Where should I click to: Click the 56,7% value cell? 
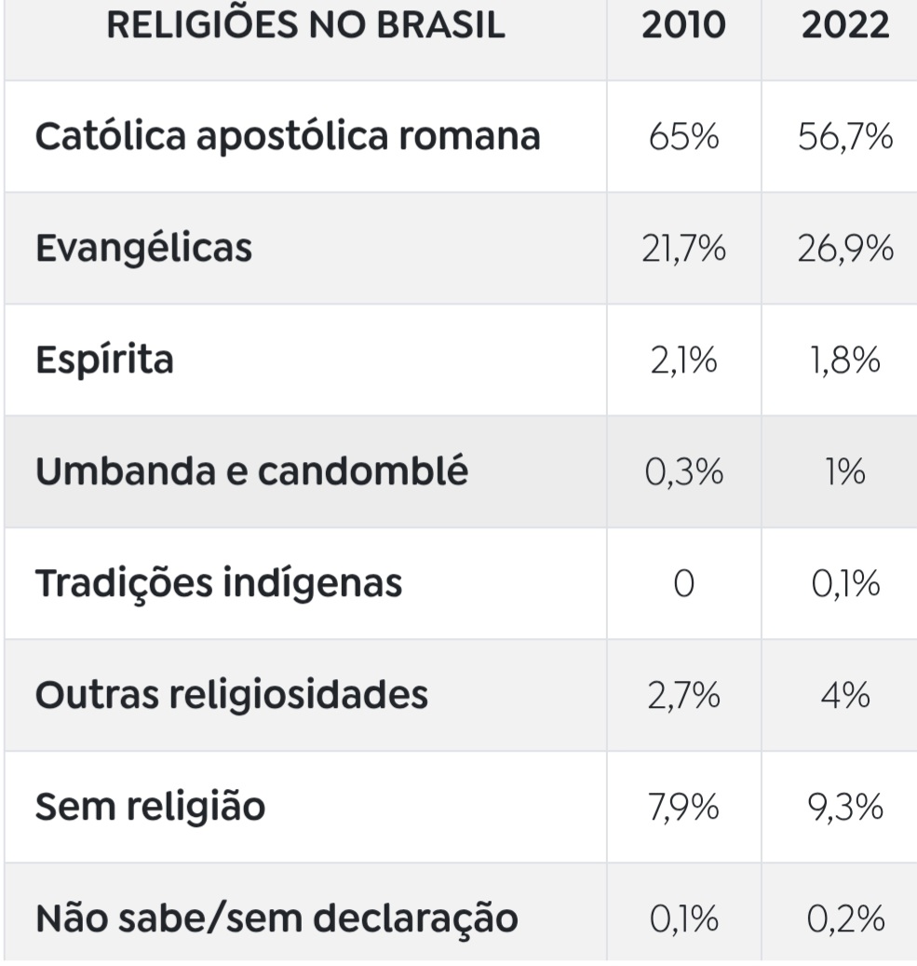[x=844, y=137]
